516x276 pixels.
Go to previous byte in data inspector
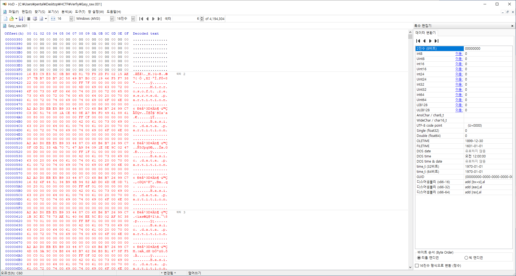point(424,41)
